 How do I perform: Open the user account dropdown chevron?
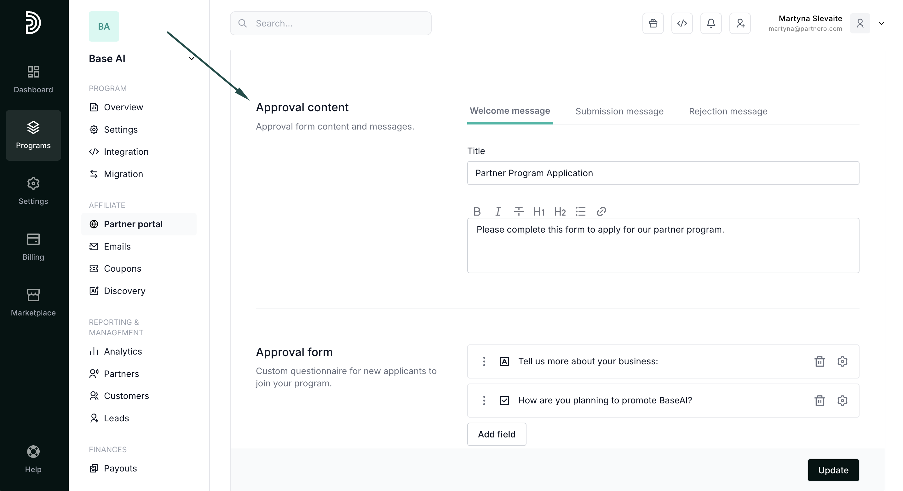881,24
